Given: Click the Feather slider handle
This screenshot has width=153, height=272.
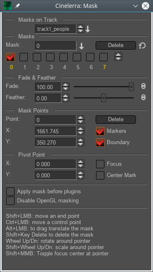Looking at the screenshot, I should point(104,98).
